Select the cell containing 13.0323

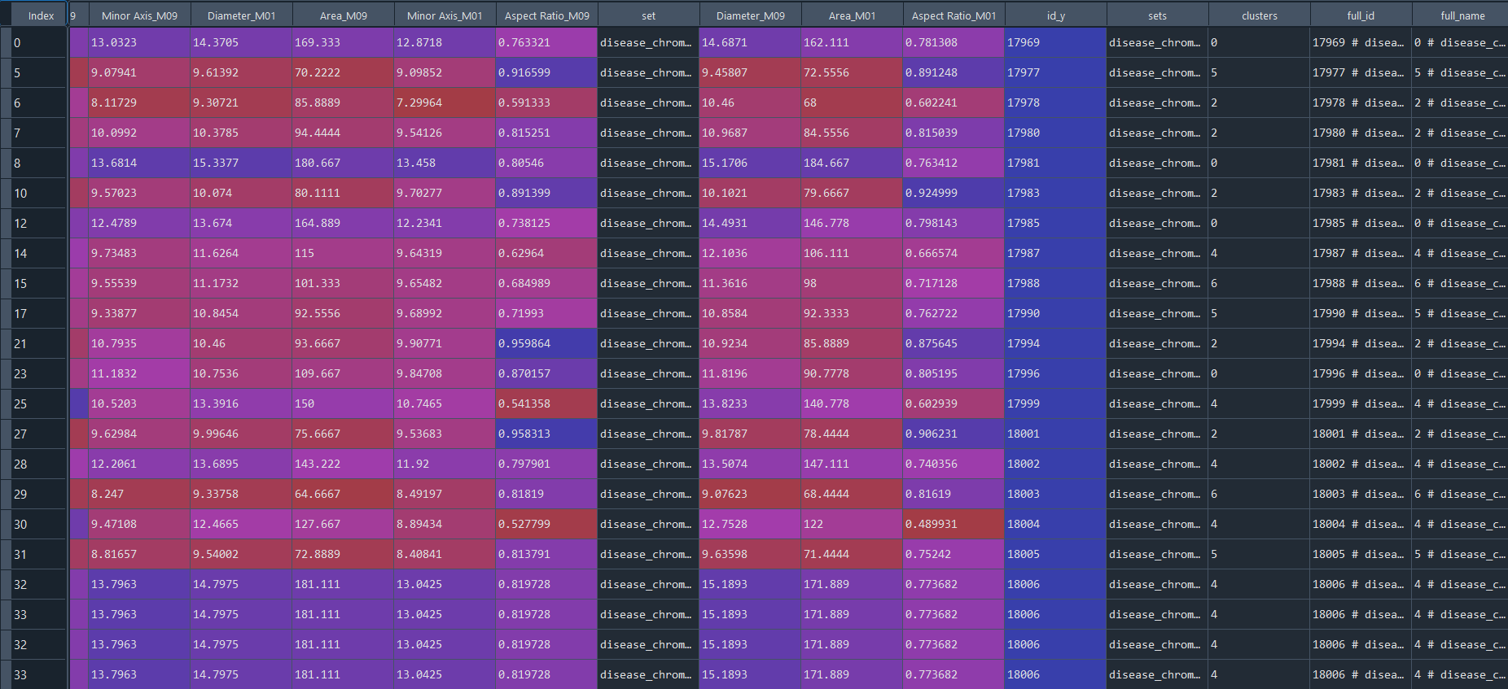(x=138, y=42)
